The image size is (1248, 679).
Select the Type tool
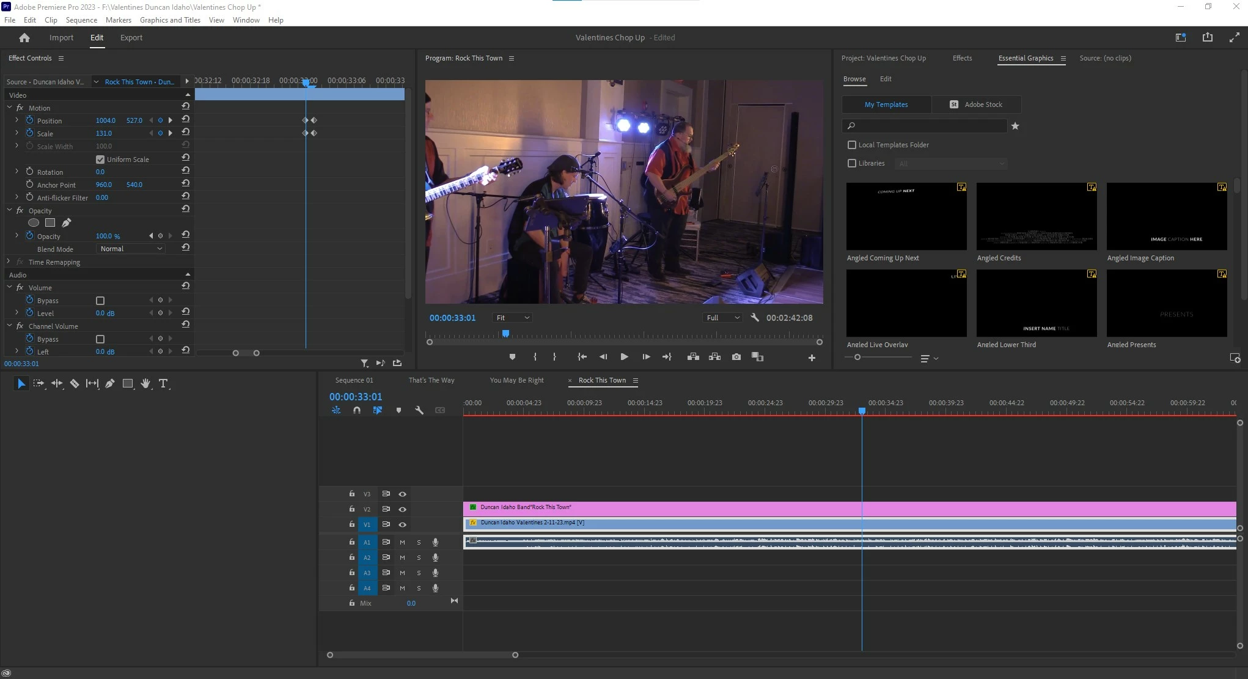[x=163, y=383]
